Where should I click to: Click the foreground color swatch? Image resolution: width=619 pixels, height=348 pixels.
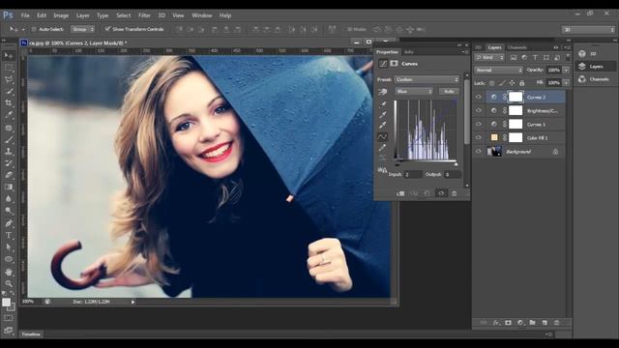click(x=6, y=303)
